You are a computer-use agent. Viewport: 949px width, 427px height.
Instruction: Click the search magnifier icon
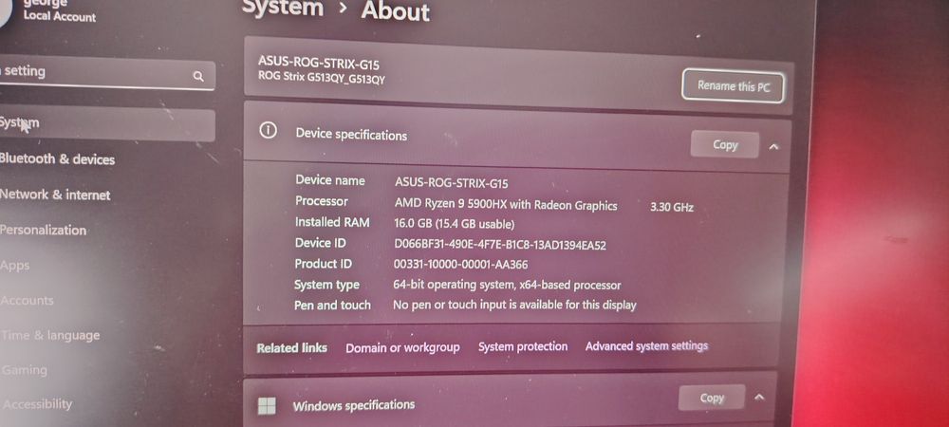click(198, 76)
